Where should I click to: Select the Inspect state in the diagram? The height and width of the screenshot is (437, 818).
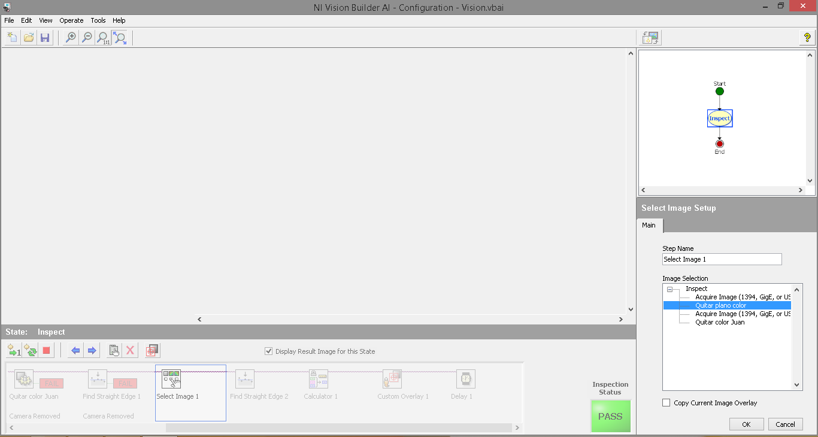point(720,118)
